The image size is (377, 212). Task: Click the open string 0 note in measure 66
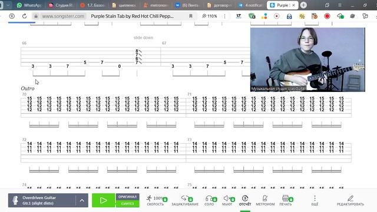click(119, 66)
